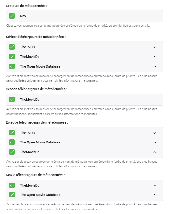Uncheck the Nfo metadata reader checkbox
The width and height of the screenshot is (169, 214).
(12, 16)
